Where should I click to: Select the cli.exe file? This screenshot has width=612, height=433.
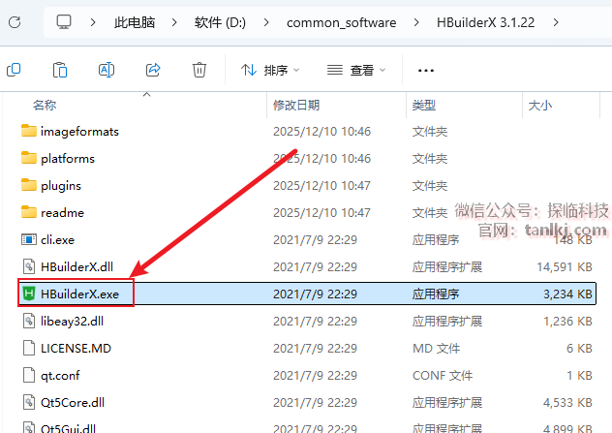[x=57, y=239]
